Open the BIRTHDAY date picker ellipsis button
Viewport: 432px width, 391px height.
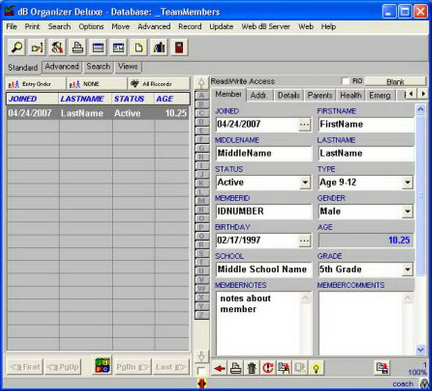(304, 241)
